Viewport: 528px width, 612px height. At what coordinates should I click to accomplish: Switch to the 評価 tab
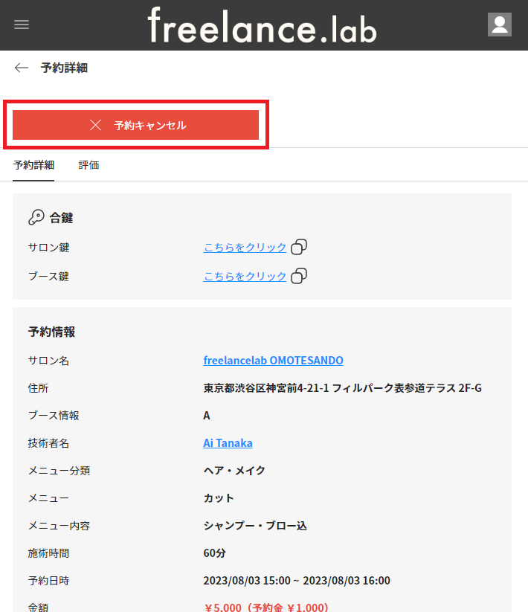[89, 165]
